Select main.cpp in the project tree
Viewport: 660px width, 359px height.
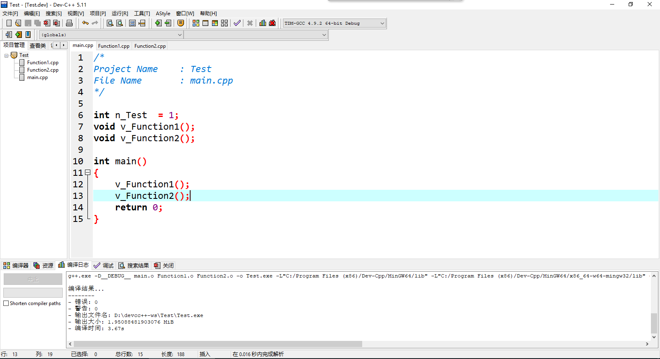click(37, 77)
